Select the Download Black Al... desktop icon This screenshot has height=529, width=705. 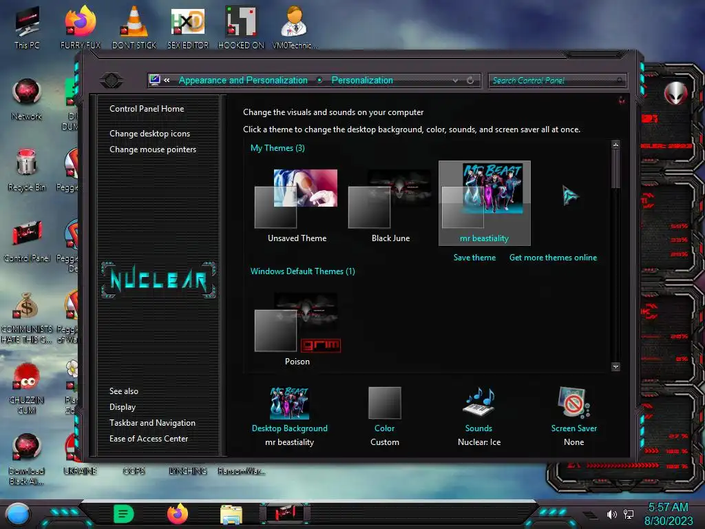click(27, 459)
